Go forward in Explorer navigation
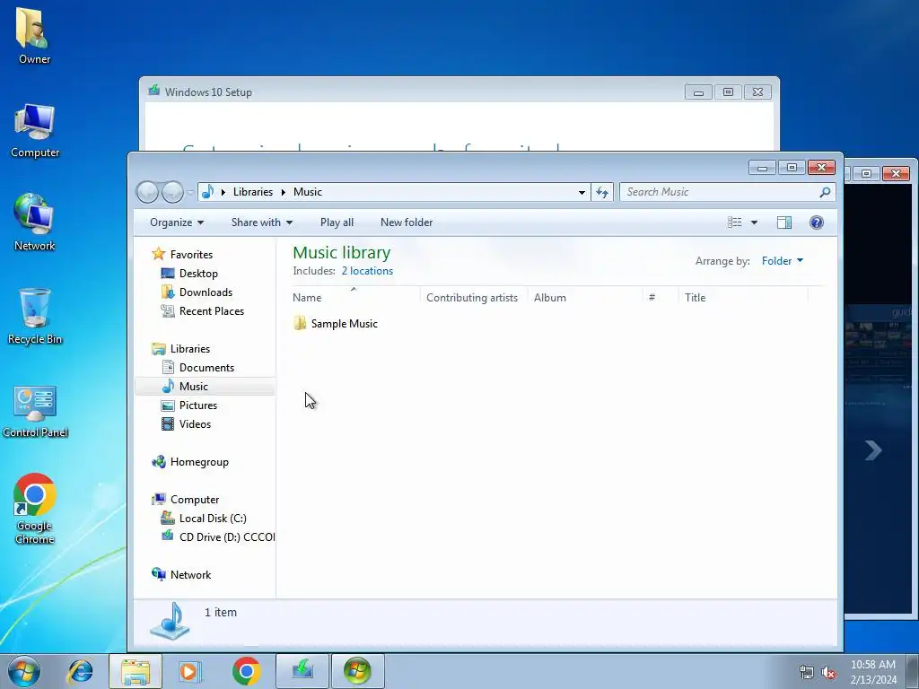919x689 pixels. tap(172, 192)
